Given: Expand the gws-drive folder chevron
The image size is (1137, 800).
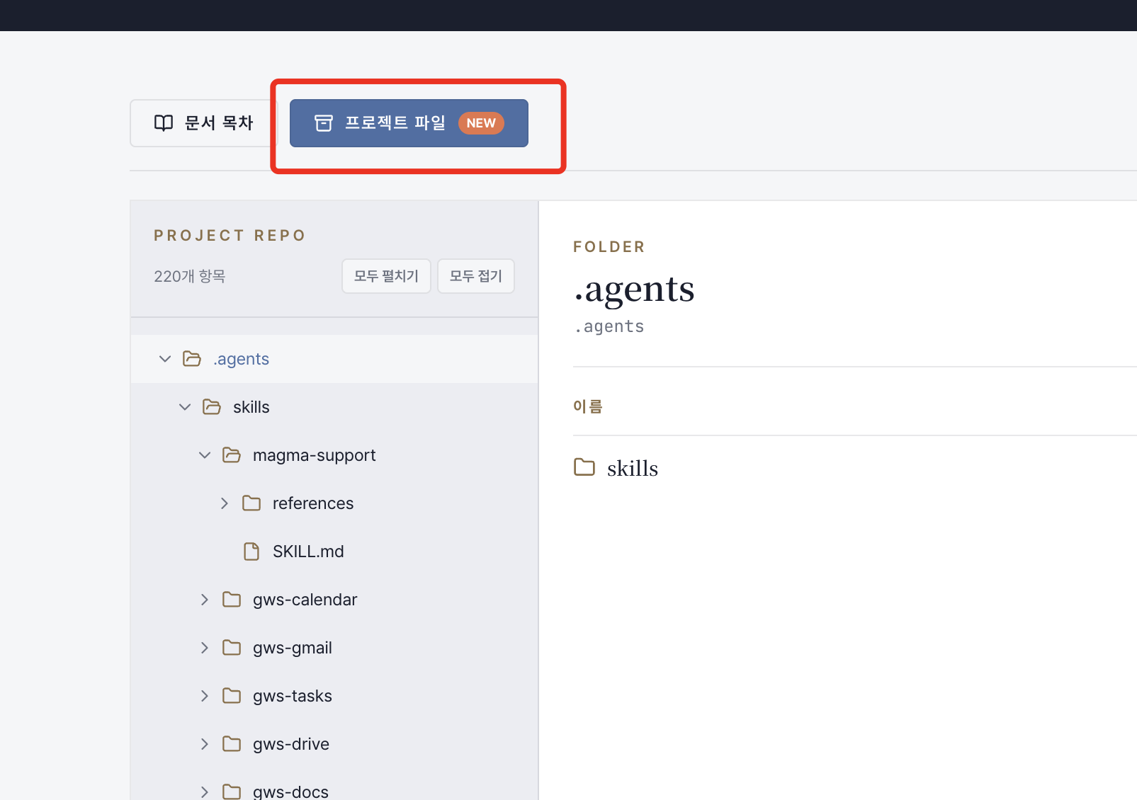Looking at the screenshot, I should [x=205, y=744].
